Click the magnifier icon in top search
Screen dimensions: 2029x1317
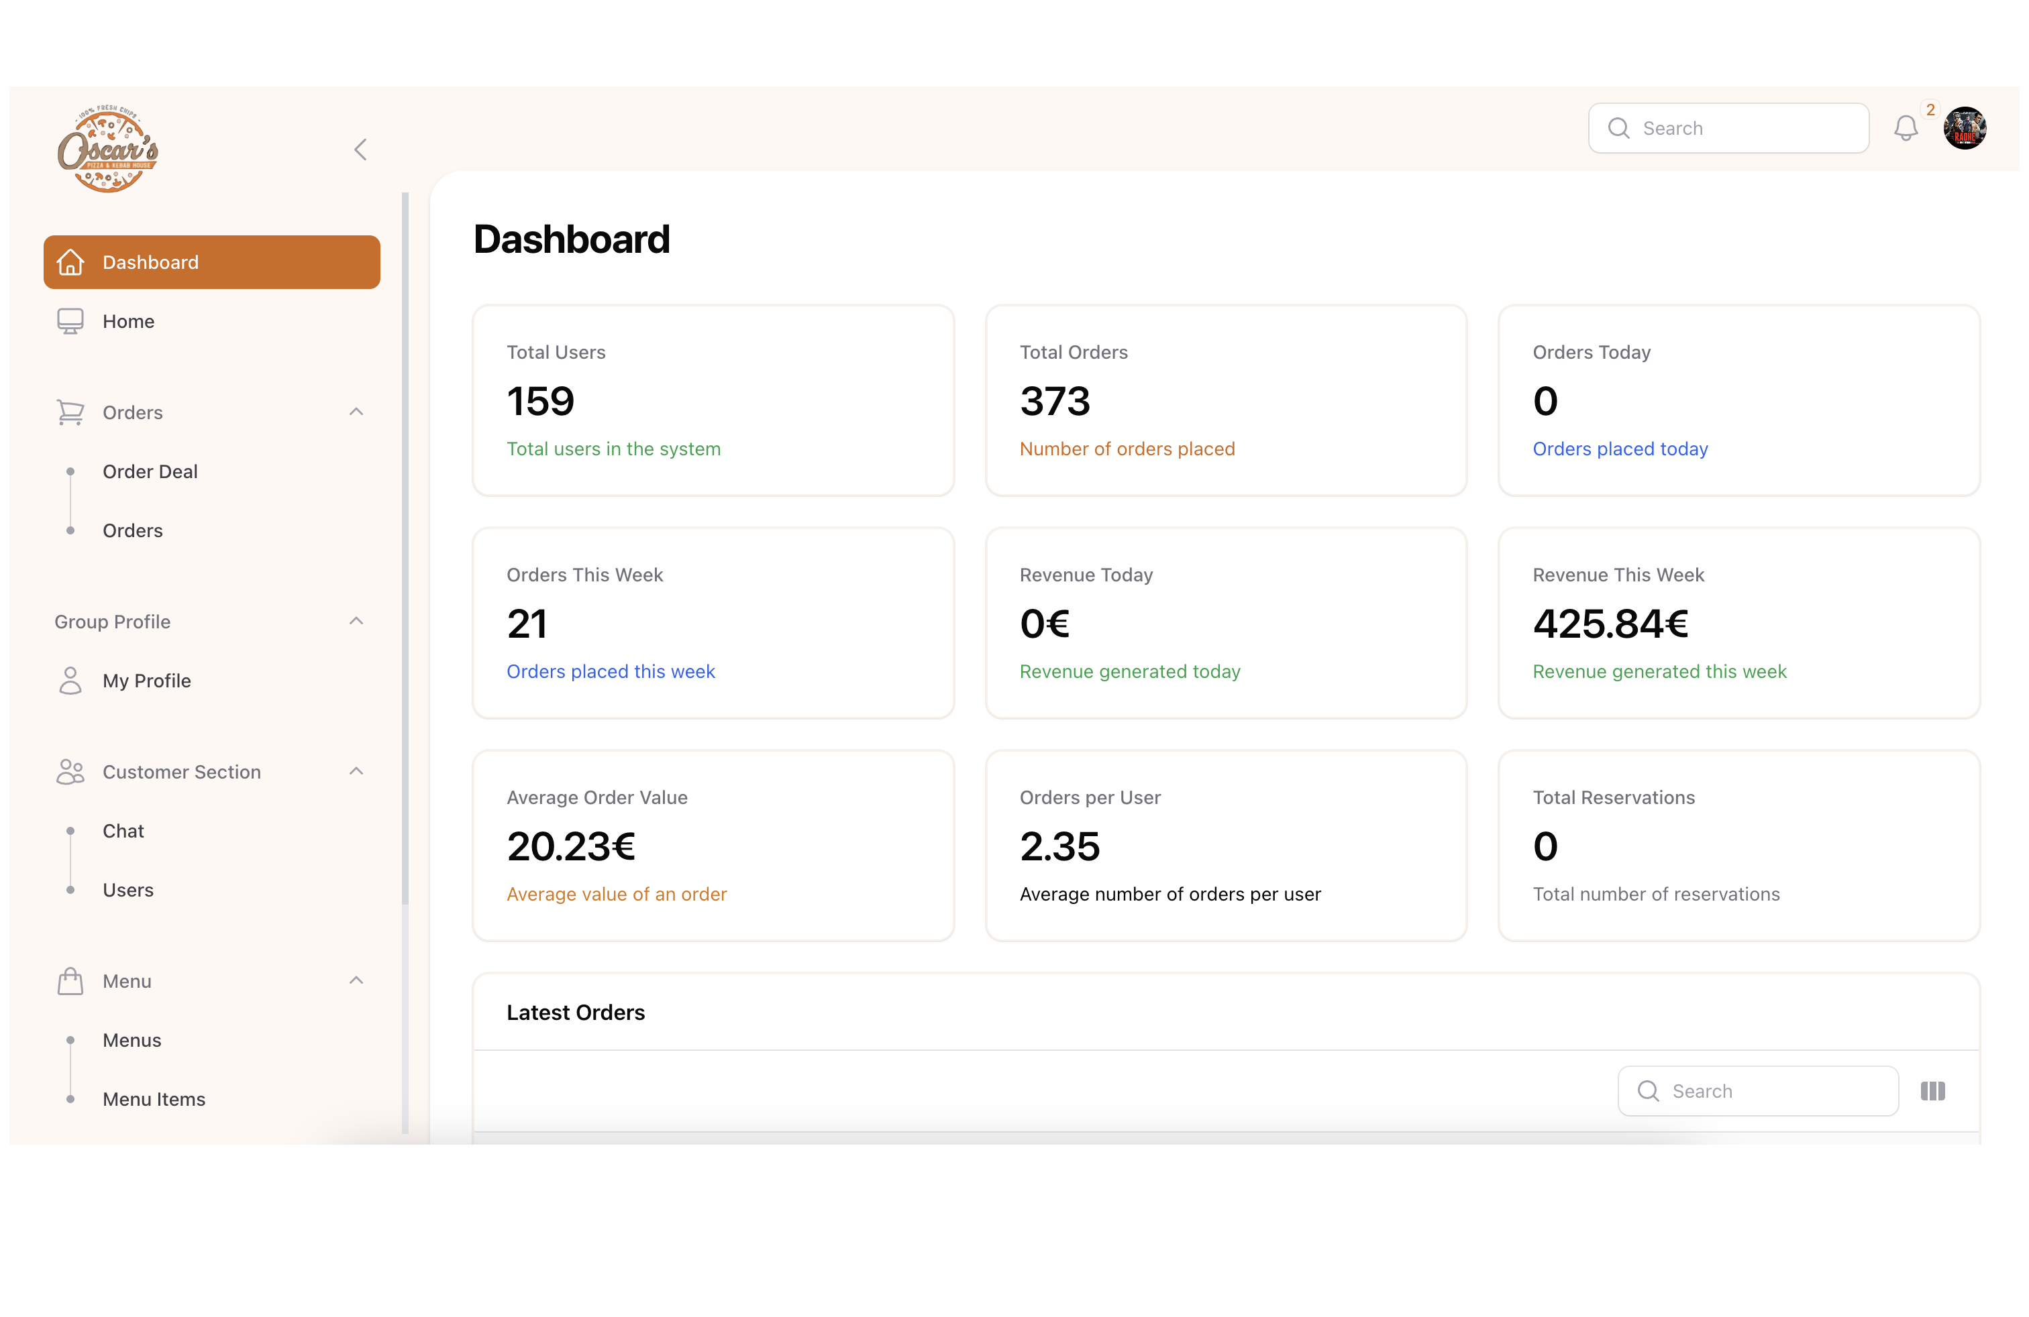point(1618,129)
